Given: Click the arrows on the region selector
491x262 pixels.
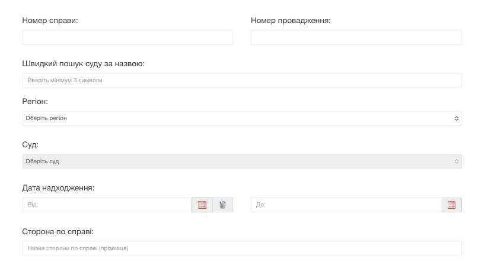Looking at the screenshot, I should pos(456,118).
